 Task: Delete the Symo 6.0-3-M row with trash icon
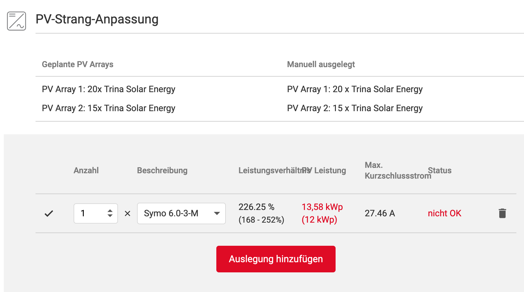[502, 213]
